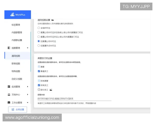Select the 仅直属节点内可见 radio option
The height and width of the screenshot is (124, 155).
click(39, 45)
